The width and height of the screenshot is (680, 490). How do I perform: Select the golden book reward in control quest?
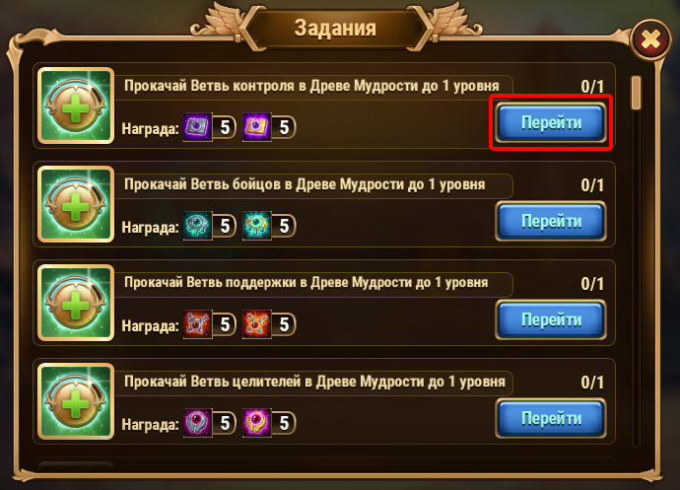pos(257,127)
